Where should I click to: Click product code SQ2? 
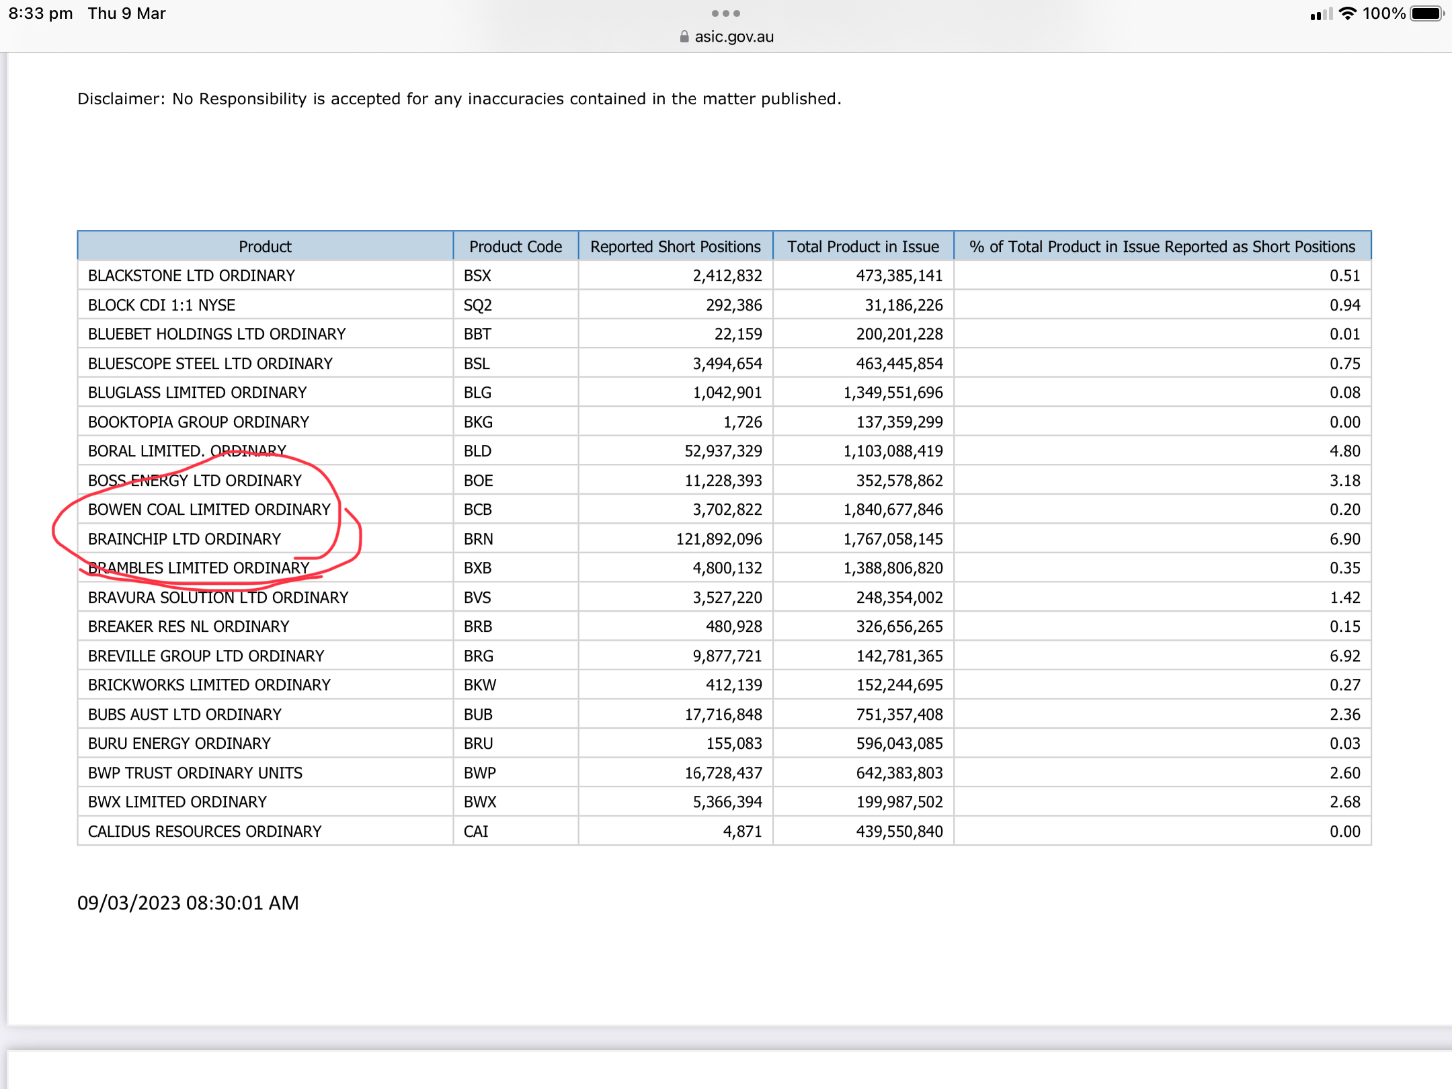(x=478, y=305)
